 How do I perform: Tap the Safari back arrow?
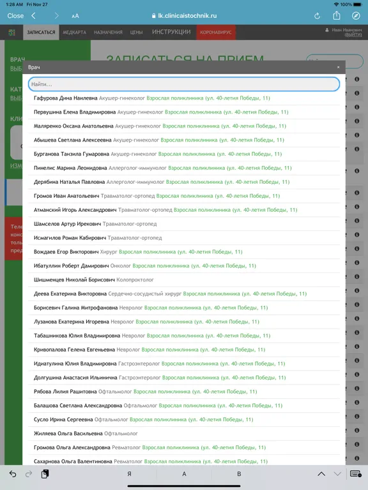click(33, 15)
